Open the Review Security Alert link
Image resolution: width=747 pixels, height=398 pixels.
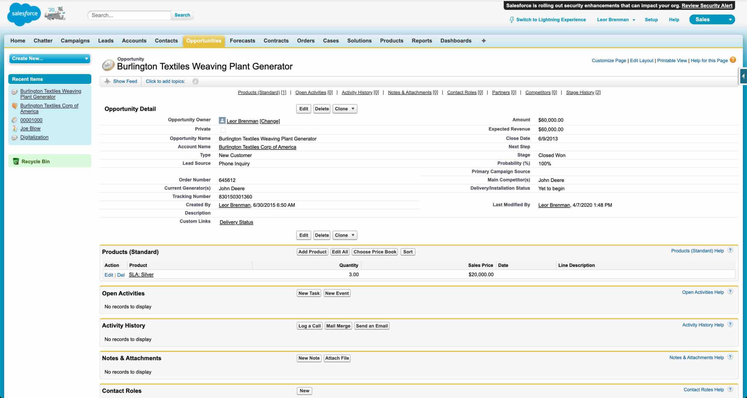coord(707,6)
